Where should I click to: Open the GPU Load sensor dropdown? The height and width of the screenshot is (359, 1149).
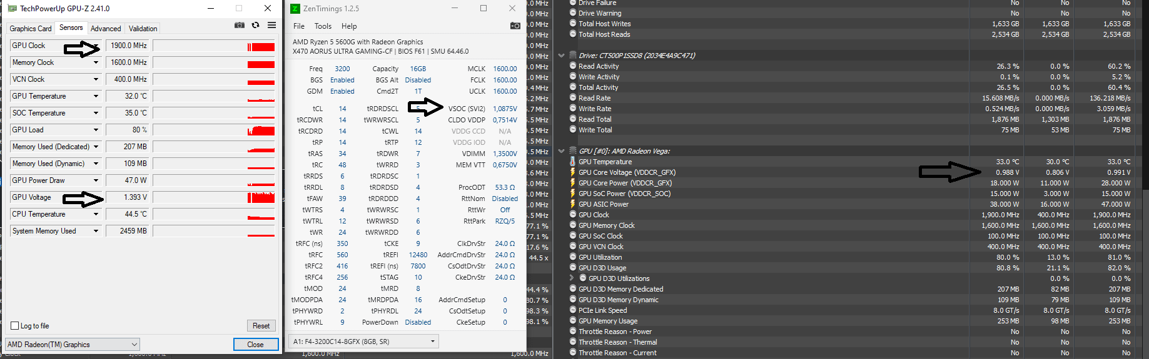click(96, 130)
